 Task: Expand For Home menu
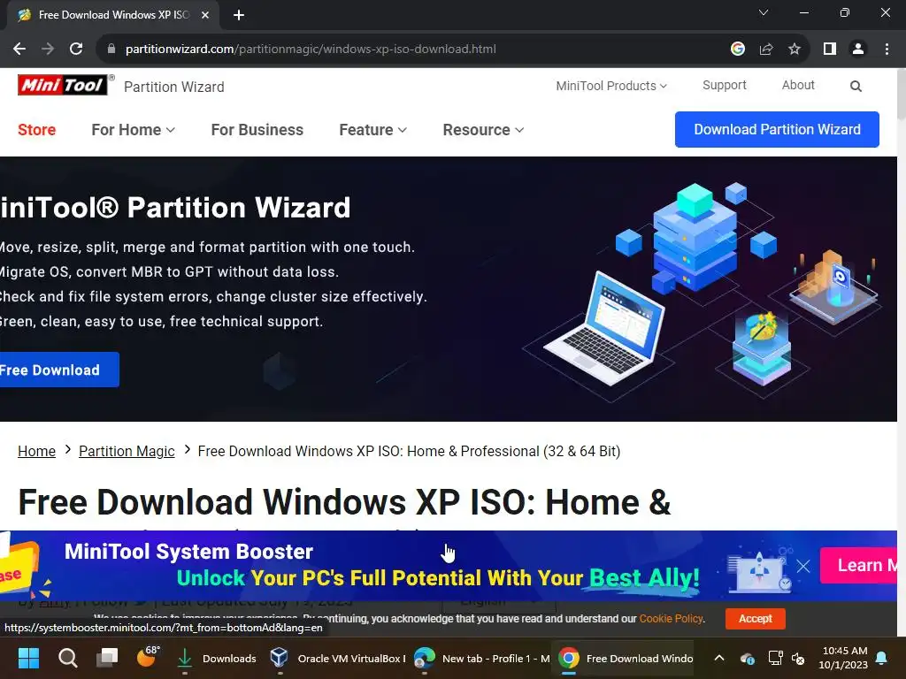pos(134,130)
